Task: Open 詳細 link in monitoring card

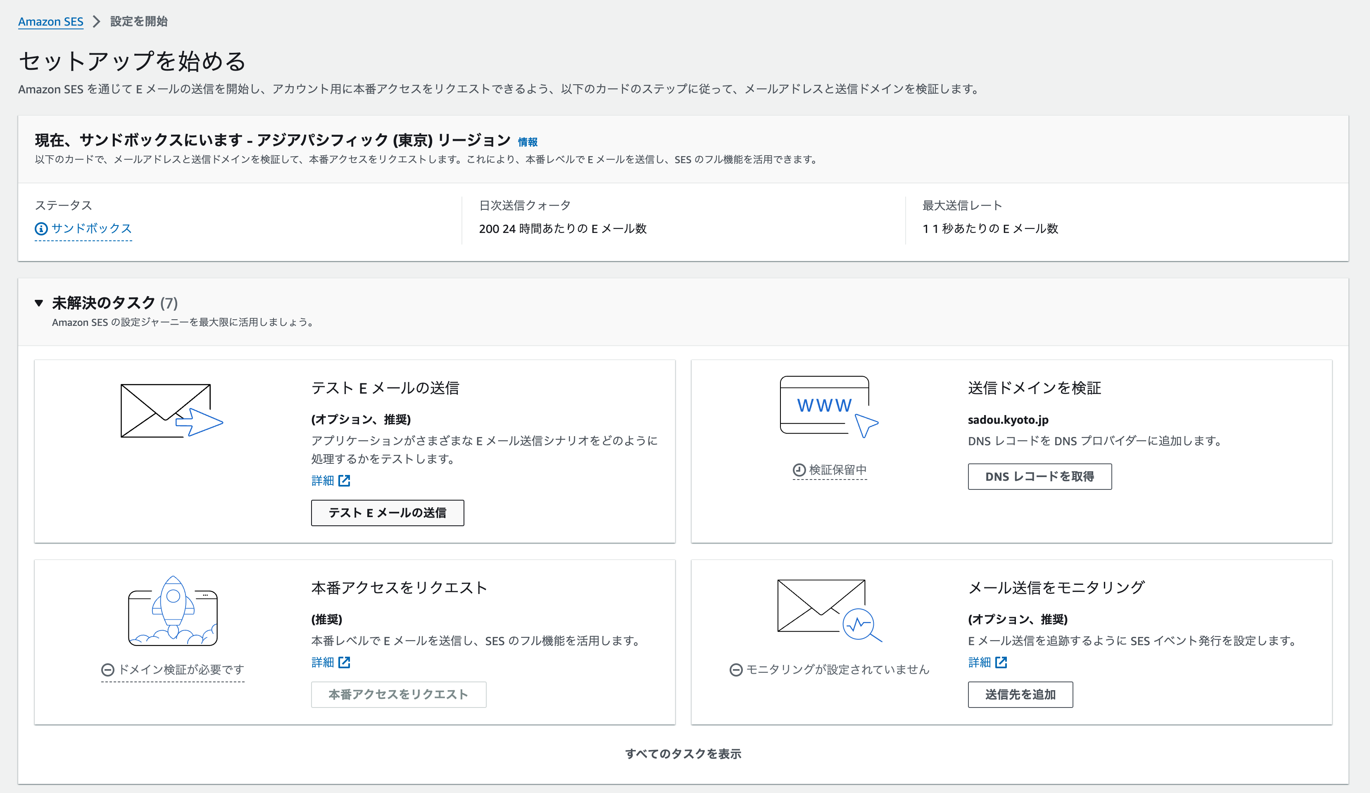Action: tap(979, 662)
